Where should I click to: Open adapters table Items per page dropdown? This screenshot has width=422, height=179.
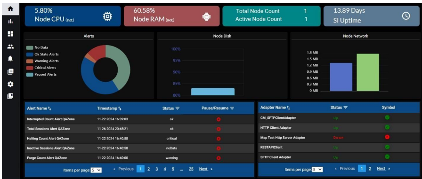coord(317,170)
